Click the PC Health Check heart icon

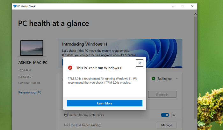pos(15,6)
